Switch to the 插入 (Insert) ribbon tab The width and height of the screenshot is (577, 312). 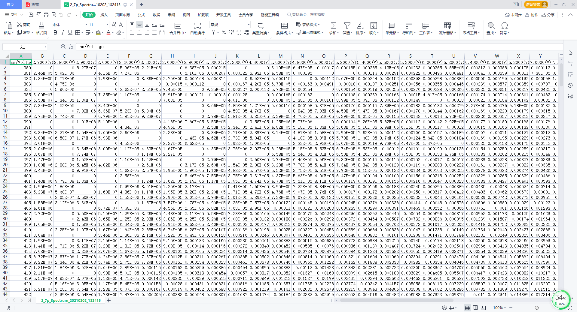(104, 15)
